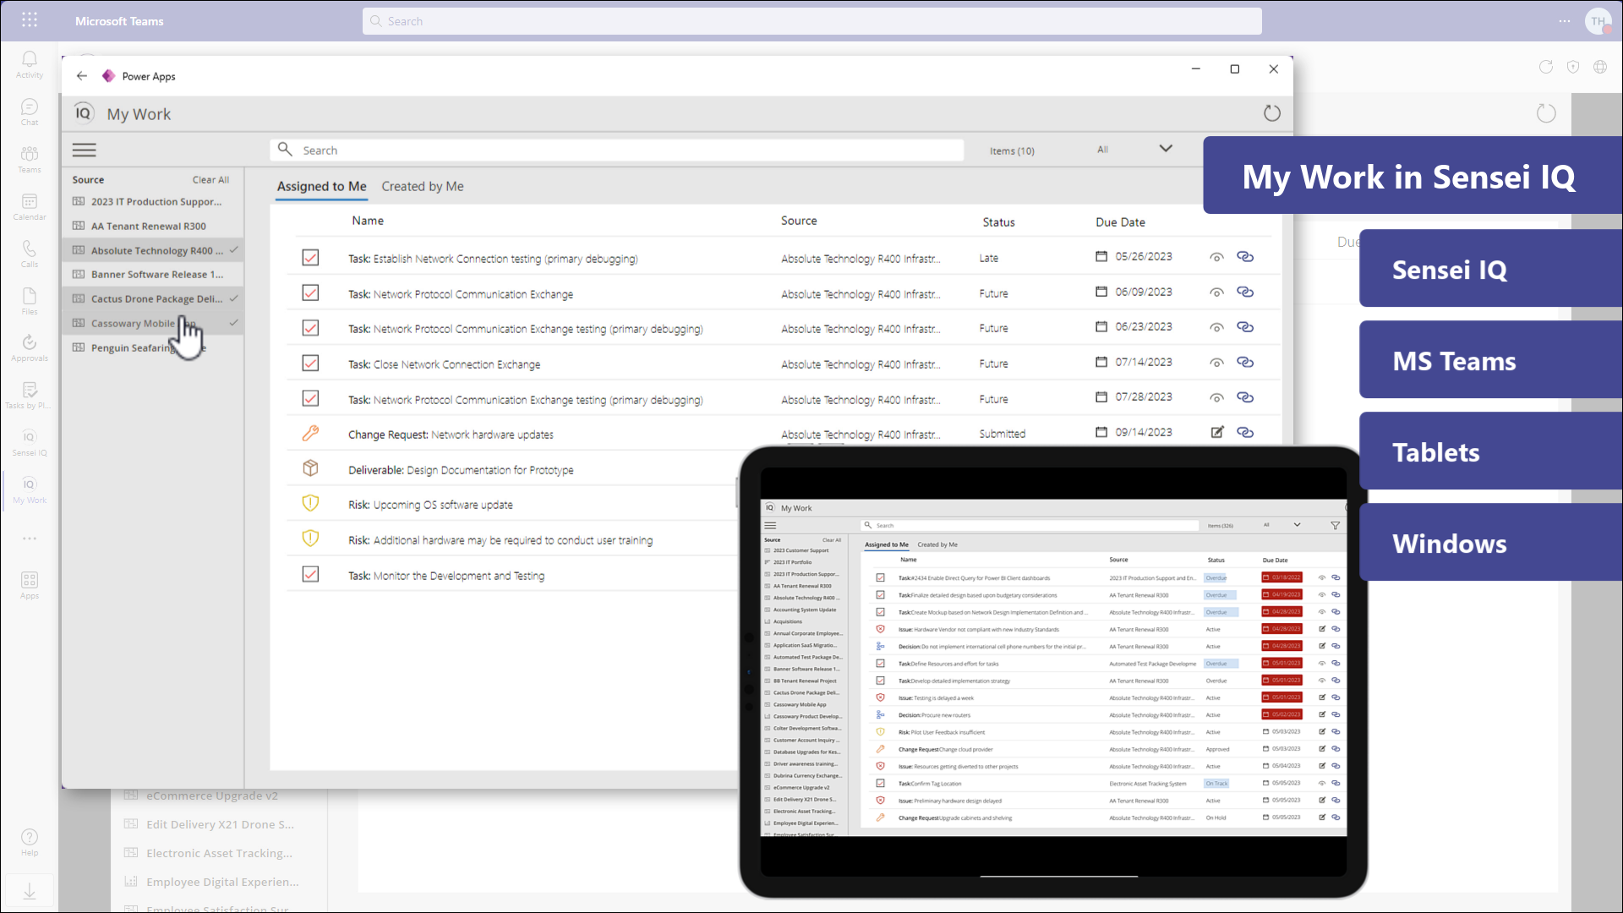Viewport: 1623px width, 913px height.
Task: Open Risk Upcoming OS software update
Action: pyautogui.click(x=430, y=505)
